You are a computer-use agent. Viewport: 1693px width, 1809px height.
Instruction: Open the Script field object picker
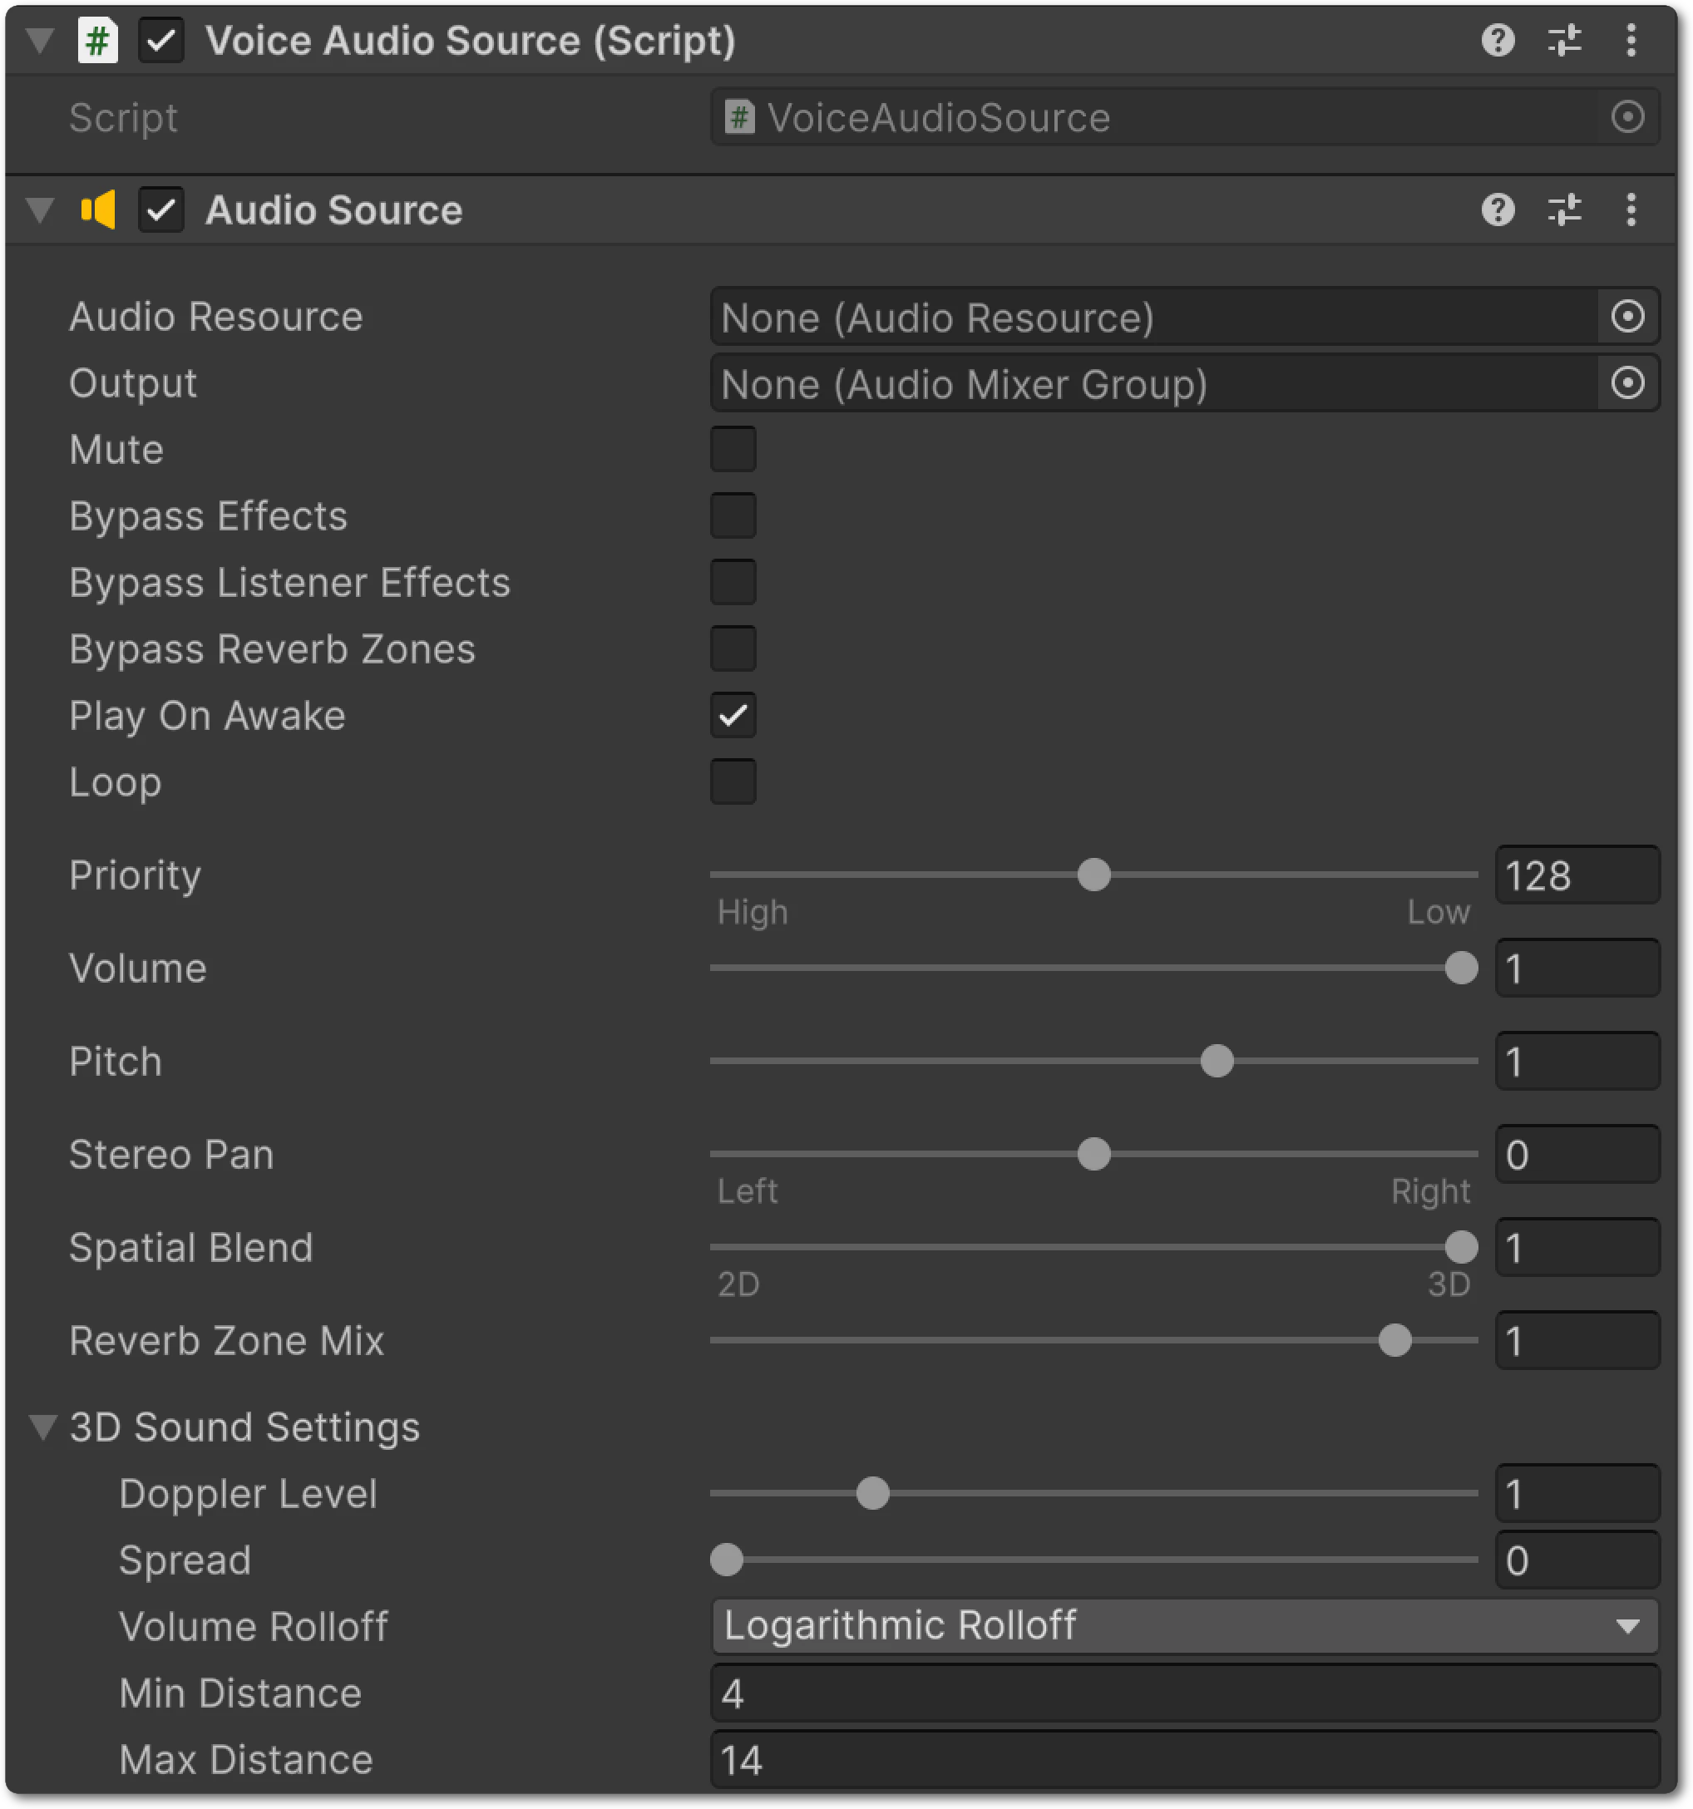coord(1629,117)
